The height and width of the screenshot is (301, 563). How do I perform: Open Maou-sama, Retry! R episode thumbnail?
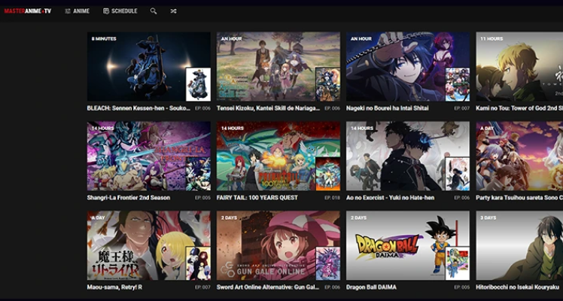135,245
